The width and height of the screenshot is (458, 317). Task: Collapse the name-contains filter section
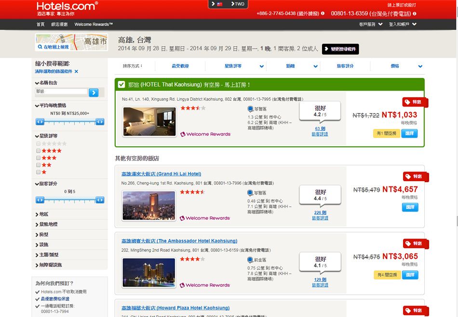(46, 83)
